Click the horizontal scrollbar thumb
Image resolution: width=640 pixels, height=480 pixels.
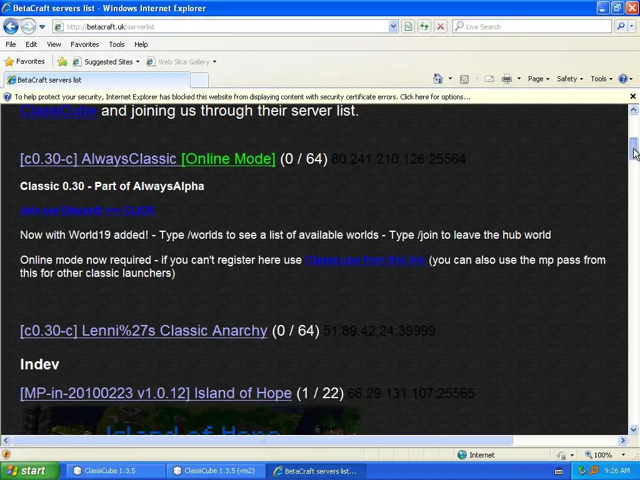click(262, 440)
